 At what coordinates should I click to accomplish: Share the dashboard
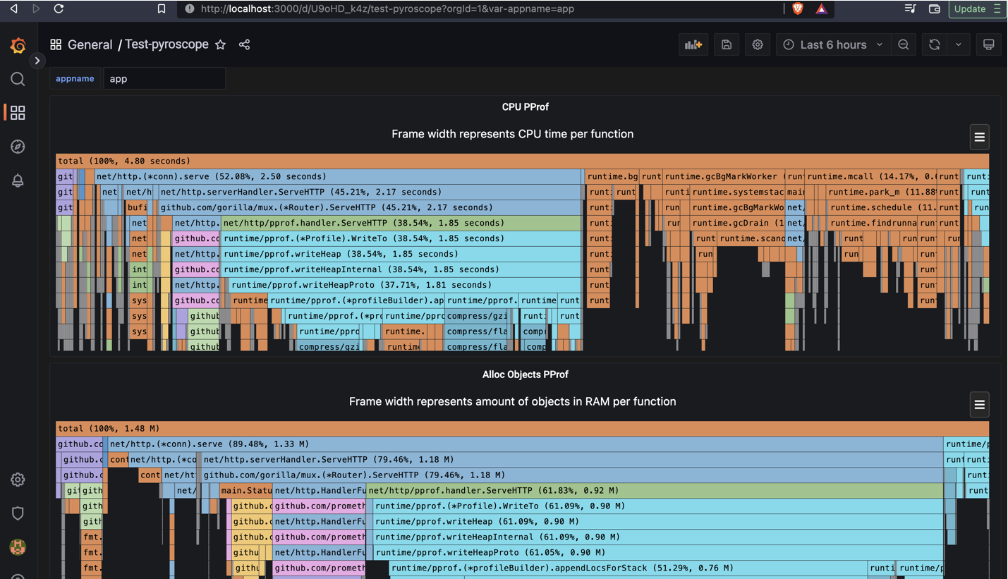click(x=244, y=44)
